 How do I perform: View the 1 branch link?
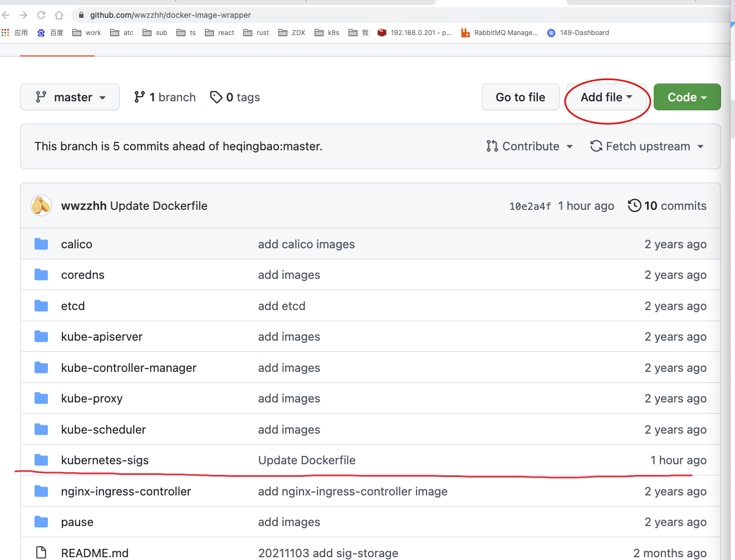[165, 97]
